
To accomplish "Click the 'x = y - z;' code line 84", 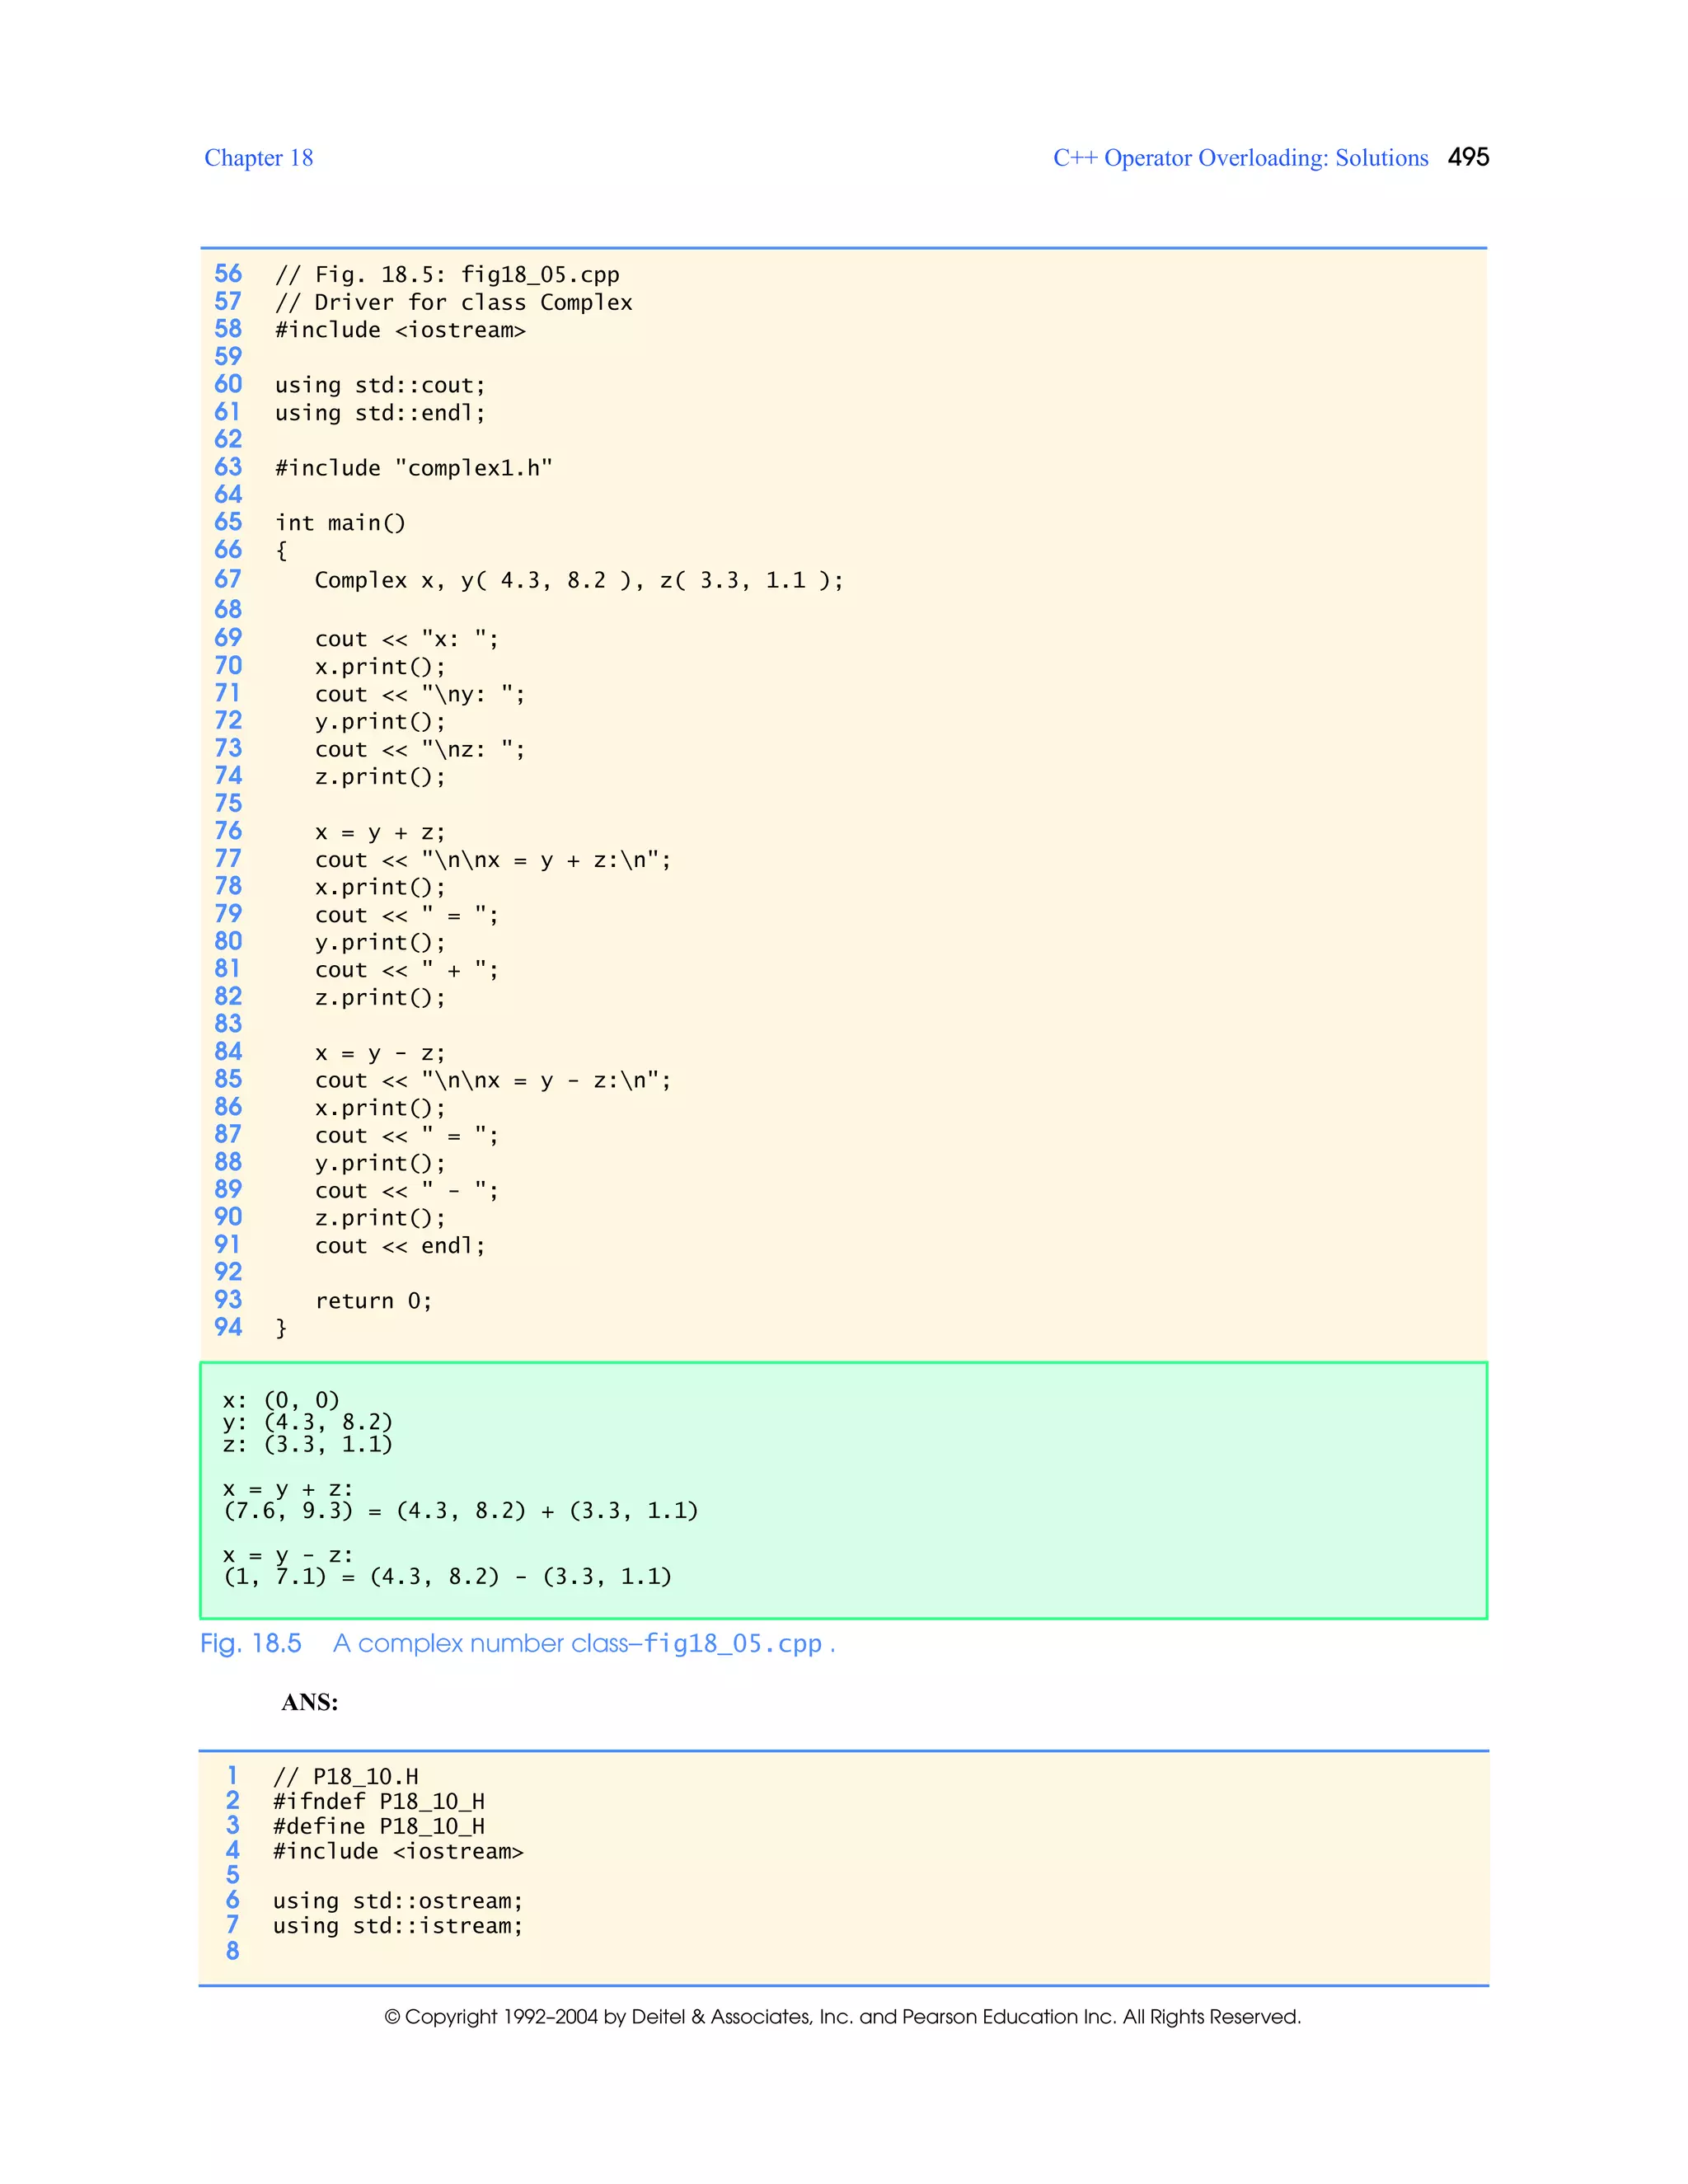I will click(380, 1053).
